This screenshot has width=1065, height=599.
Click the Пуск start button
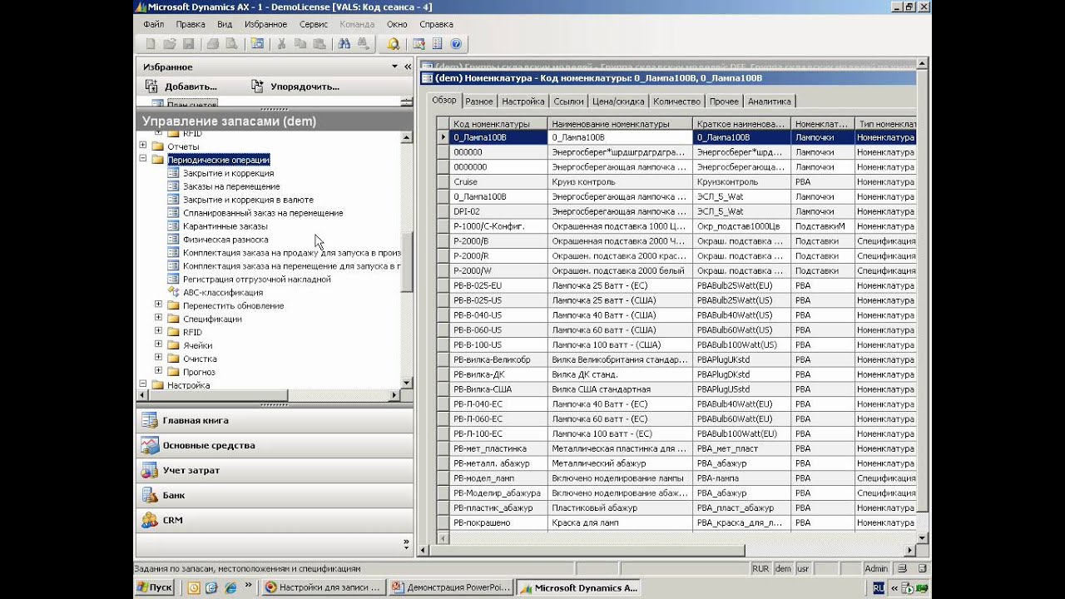tap(156, 587)
